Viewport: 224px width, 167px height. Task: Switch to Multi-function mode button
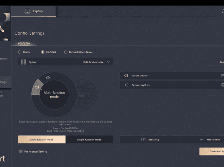[x=42, y=140]
